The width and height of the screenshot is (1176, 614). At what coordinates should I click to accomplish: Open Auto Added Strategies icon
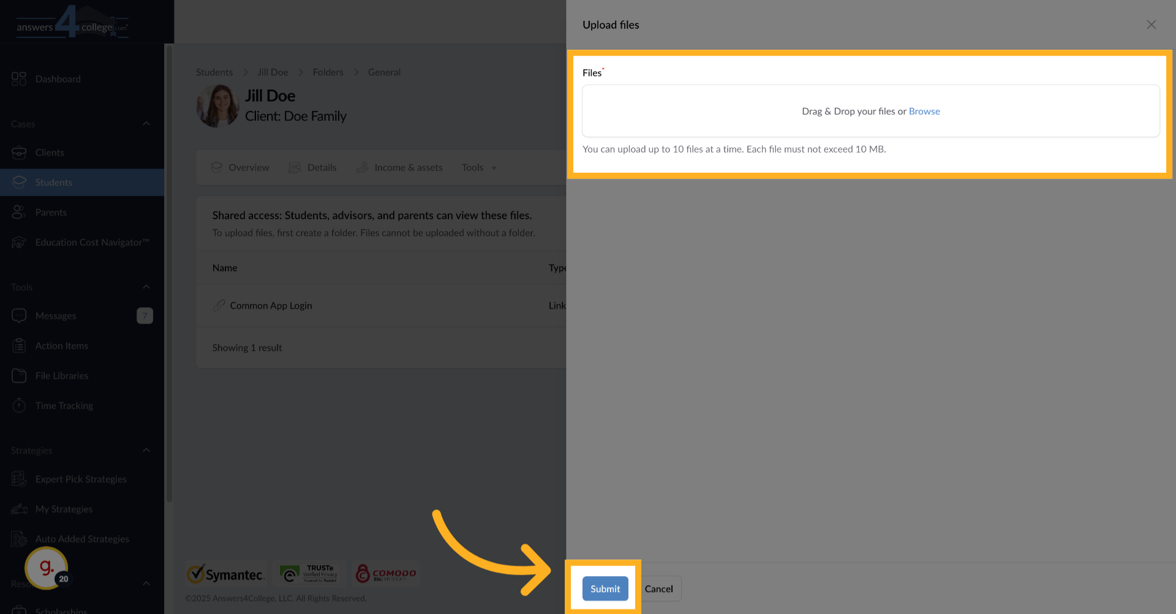19,539
